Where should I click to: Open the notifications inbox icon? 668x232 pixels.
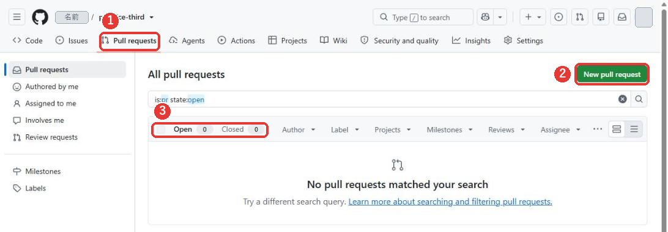pyautogui.click(x=622, y=18)
